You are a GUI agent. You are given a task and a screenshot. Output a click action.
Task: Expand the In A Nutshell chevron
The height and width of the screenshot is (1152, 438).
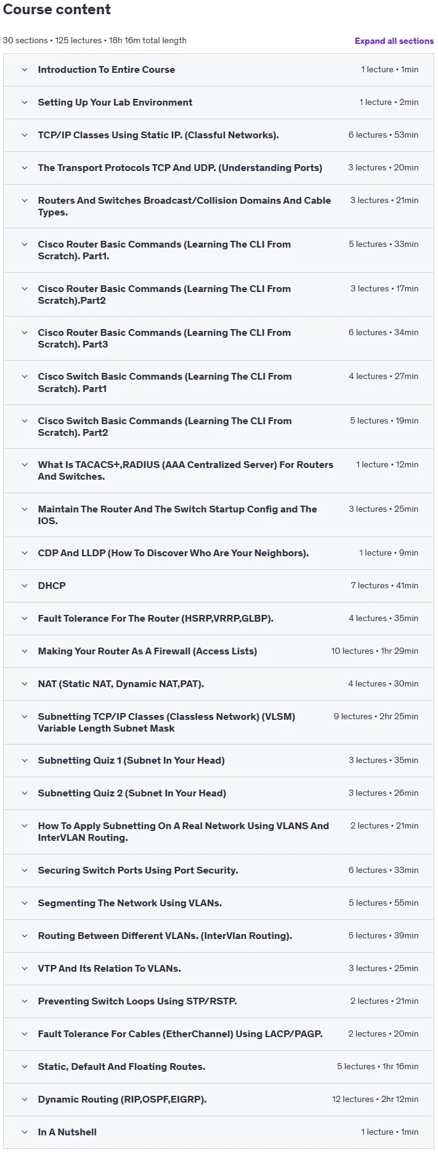coord(25,1132)
